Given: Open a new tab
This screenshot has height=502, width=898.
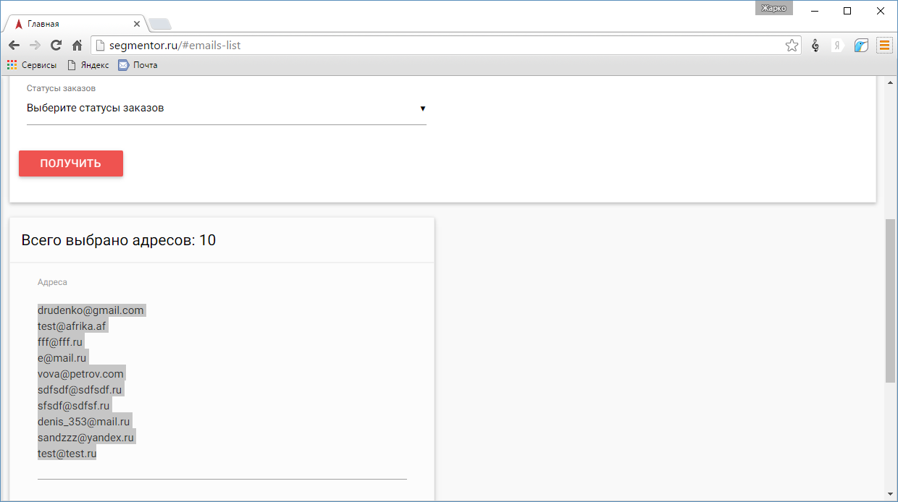Looking at the screenshot, I should 160,24.
